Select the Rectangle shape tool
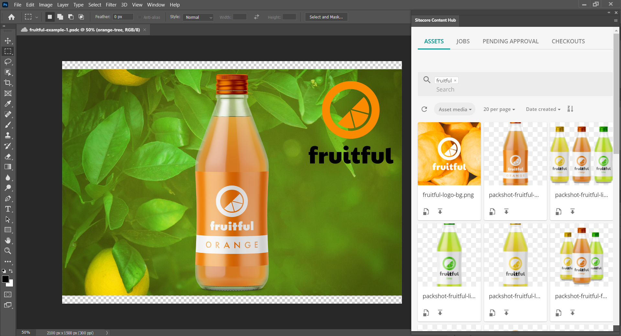621x336 pixels. (x=8, y=230)
